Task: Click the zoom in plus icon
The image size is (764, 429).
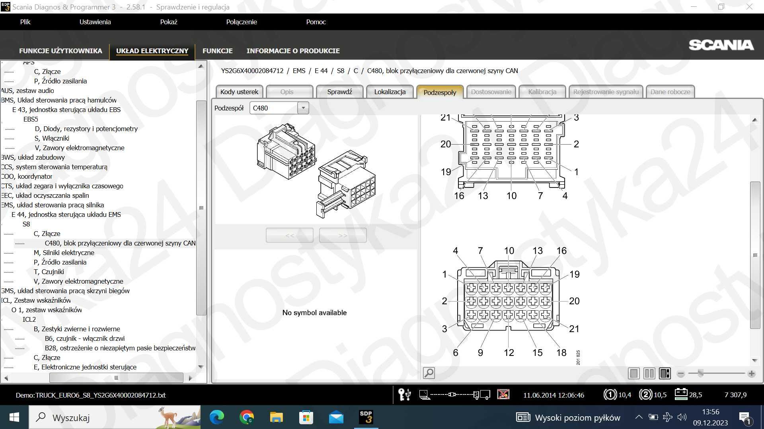Action: click(752, 374)
